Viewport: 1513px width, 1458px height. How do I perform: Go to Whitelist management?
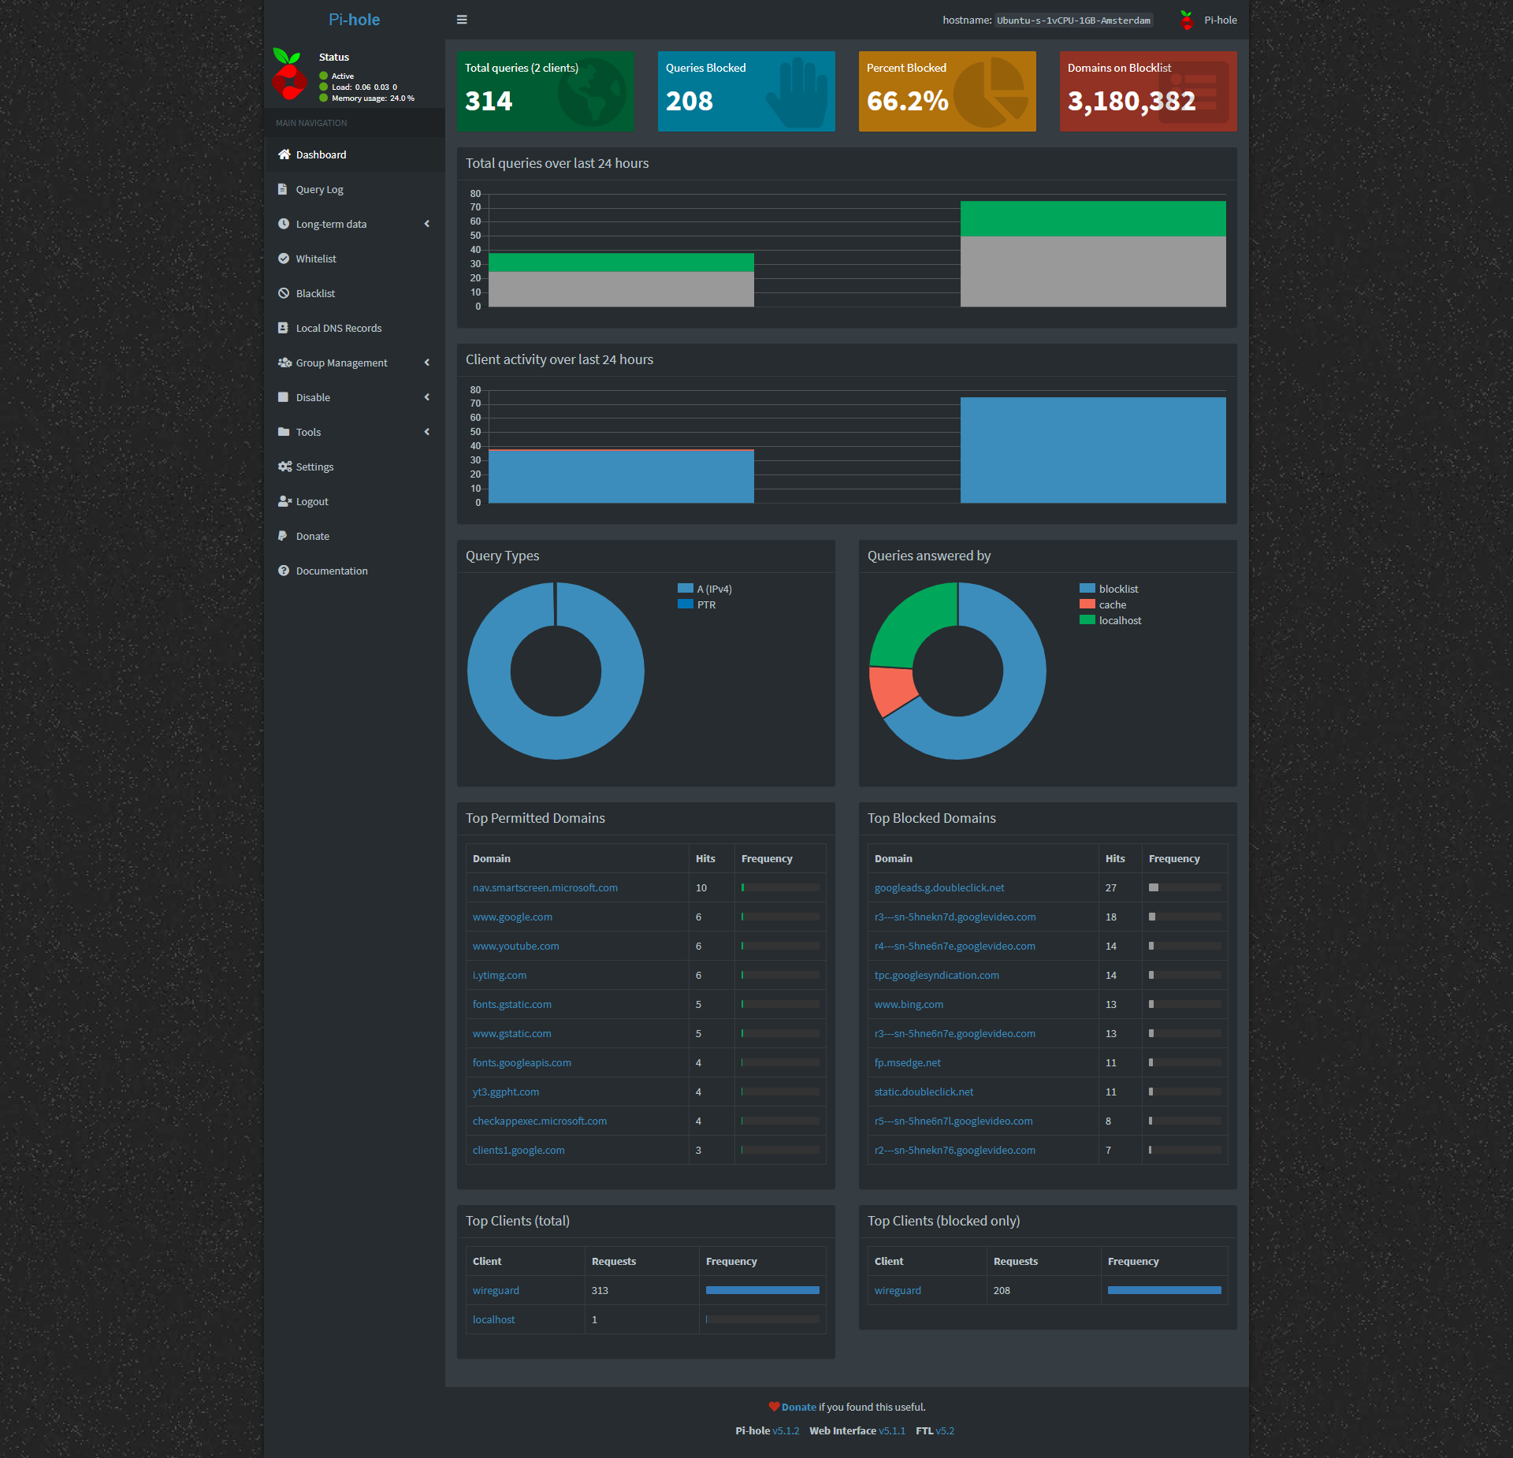point(355,258)
